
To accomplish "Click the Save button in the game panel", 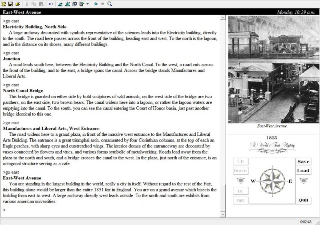I will tap(304, 161).
